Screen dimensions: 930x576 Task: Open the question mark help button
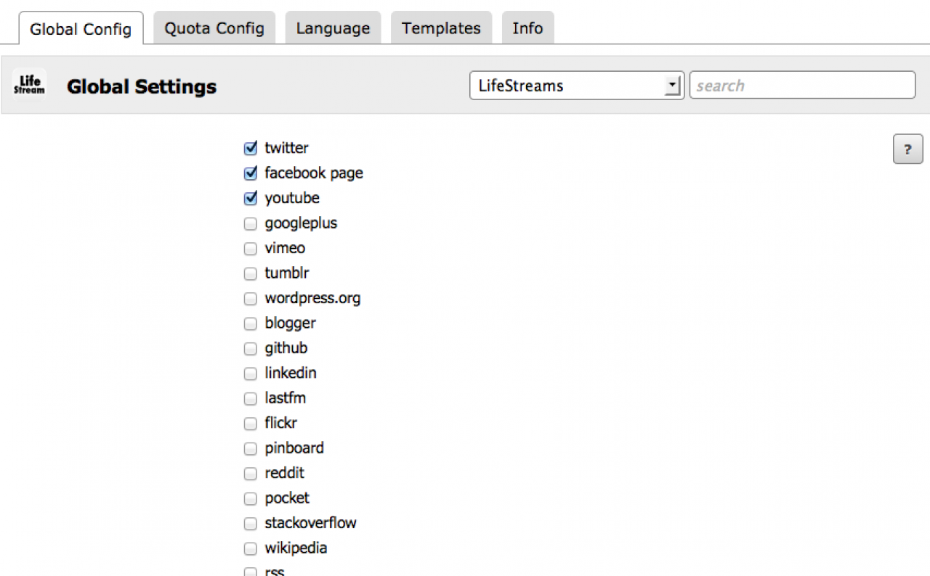[907, 149]
